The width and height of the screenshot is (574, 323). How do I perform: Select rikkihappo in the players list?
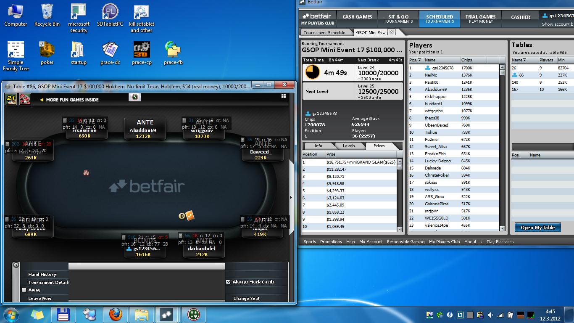(x=453, y=96)
